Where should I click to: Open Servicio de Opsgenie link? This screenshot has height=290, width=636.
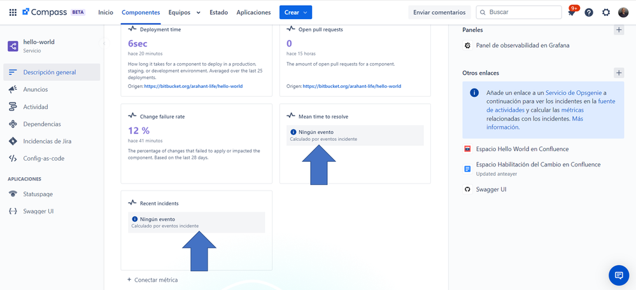pos(574,92)
